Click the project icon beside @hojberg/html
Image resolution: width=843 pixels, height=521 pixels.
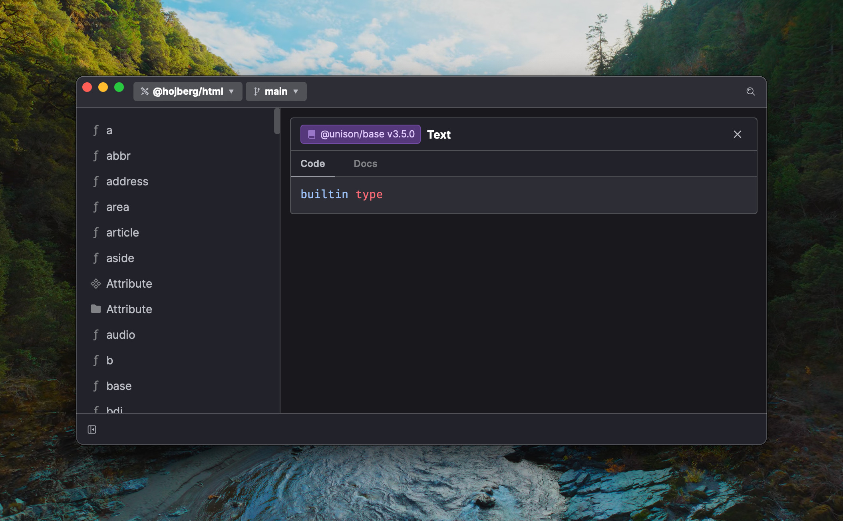(x=145, y=91)
